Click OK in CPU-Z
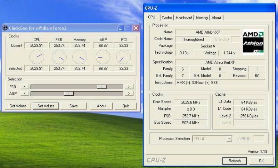This screenshot has height=168, width=278. (261, 161)
